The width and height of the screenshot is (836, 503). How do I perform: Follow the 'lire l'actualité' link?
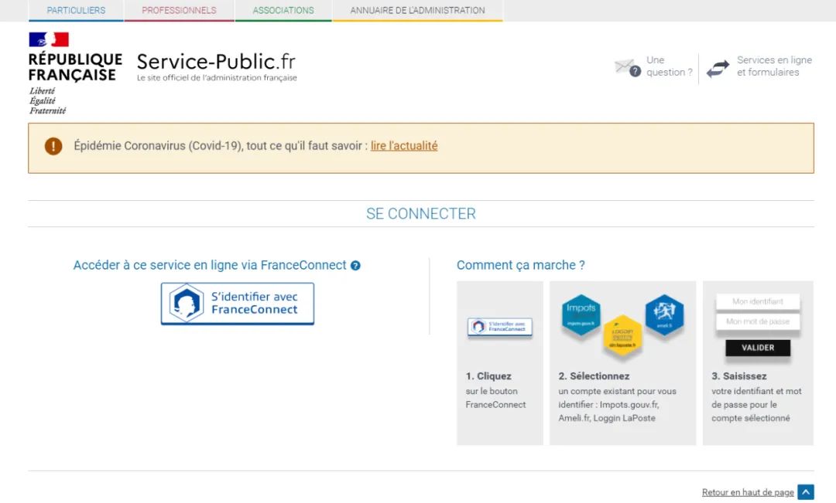[x=404, y=146]
